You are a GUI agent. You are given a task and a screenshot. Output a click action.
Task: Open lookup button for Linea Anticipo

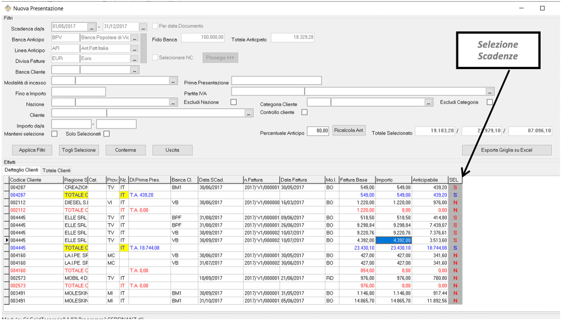coord(134,48)
